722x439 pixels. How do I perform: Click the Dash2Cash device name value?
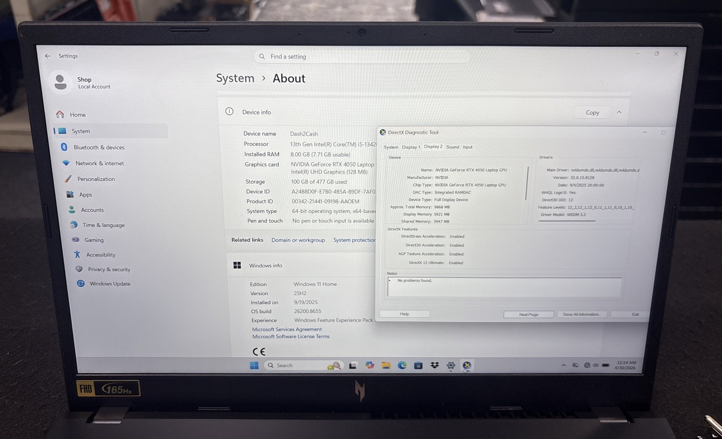[x=304, y=134]
